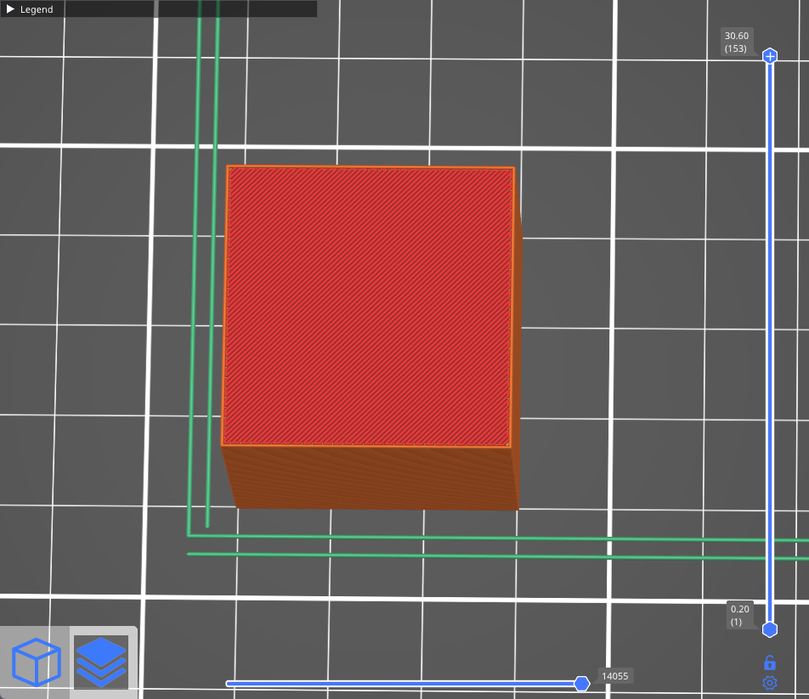Viewport: 809px width, 699px height.
Task: Select the red top infill surface of the cube
Action: pyautogui.click(x=365, y=306)
